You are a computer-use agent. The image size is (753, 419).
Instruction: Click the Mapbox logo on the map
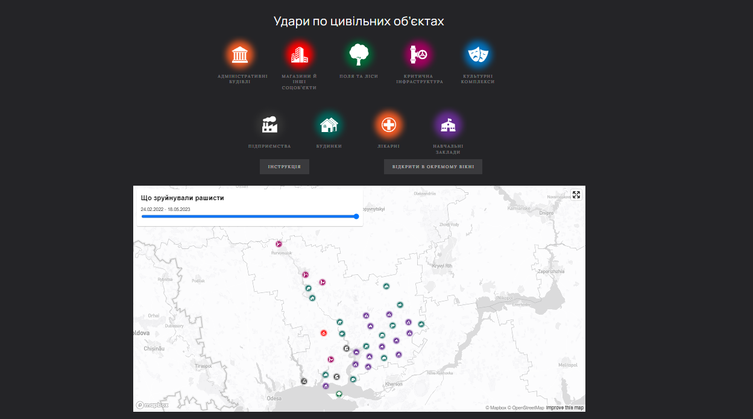coord(152,405)
